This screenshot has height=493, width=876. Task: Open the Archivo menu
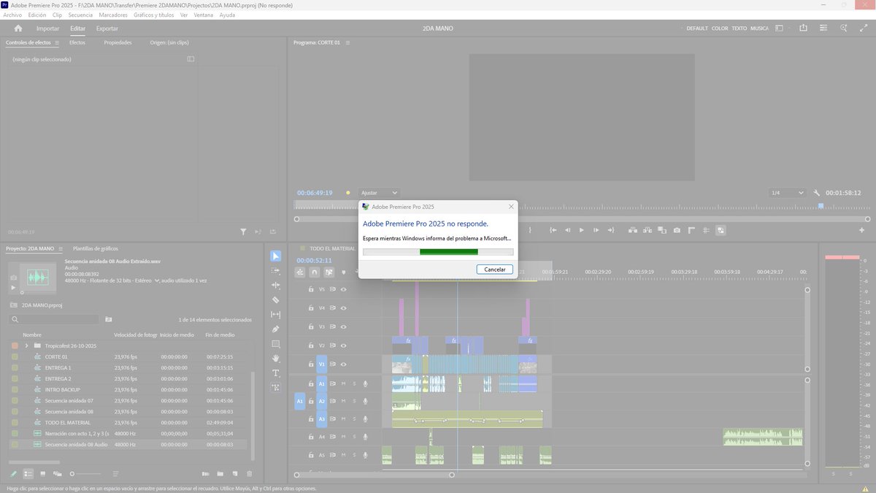click(12, 15)
